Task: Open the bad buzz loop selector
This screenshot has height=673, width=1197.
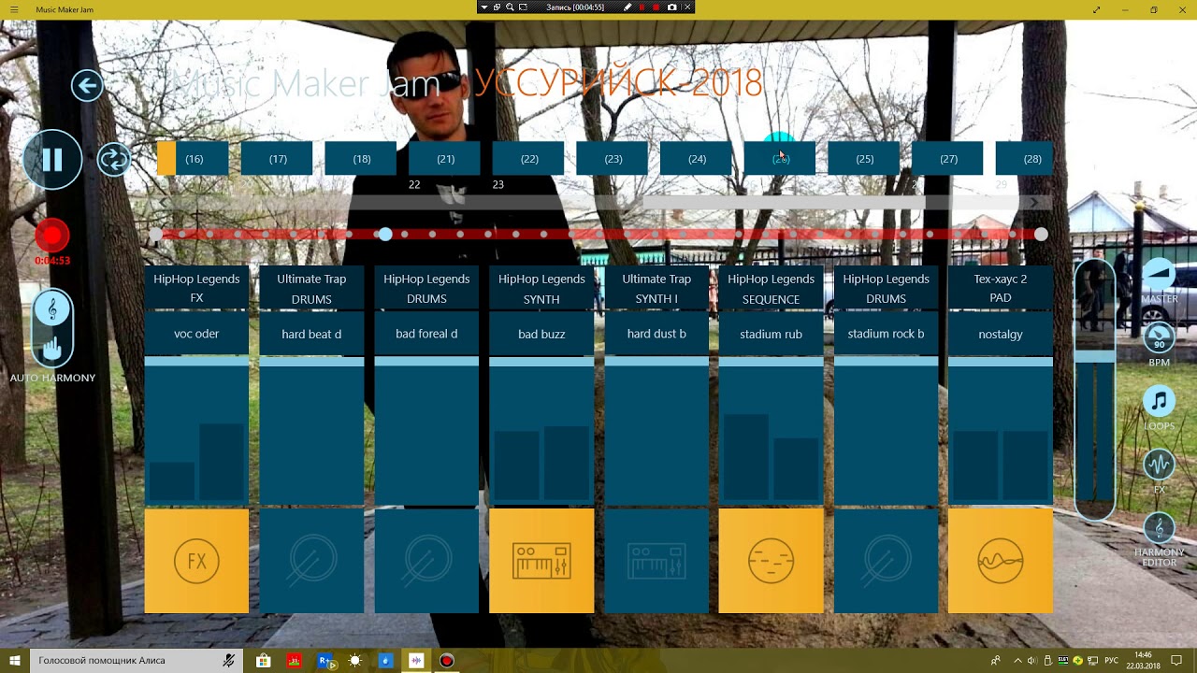Action: 541,334
